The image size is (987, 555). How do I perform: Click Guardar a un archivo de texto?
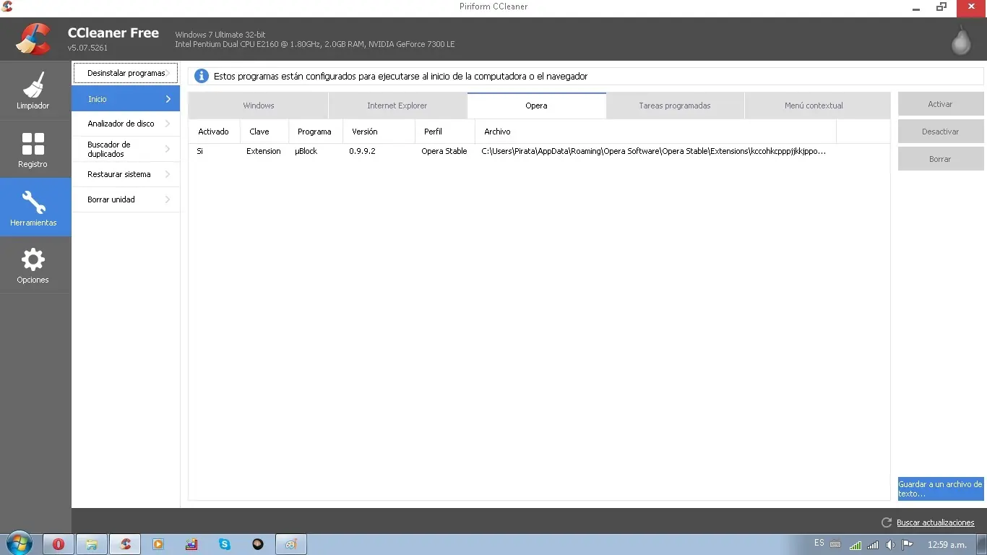pos(941,489)
